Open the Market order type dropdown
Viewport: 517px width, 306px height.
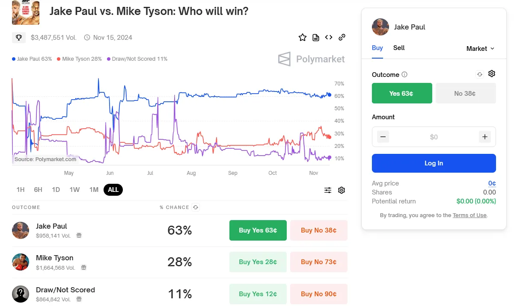[x=480, y=49]
